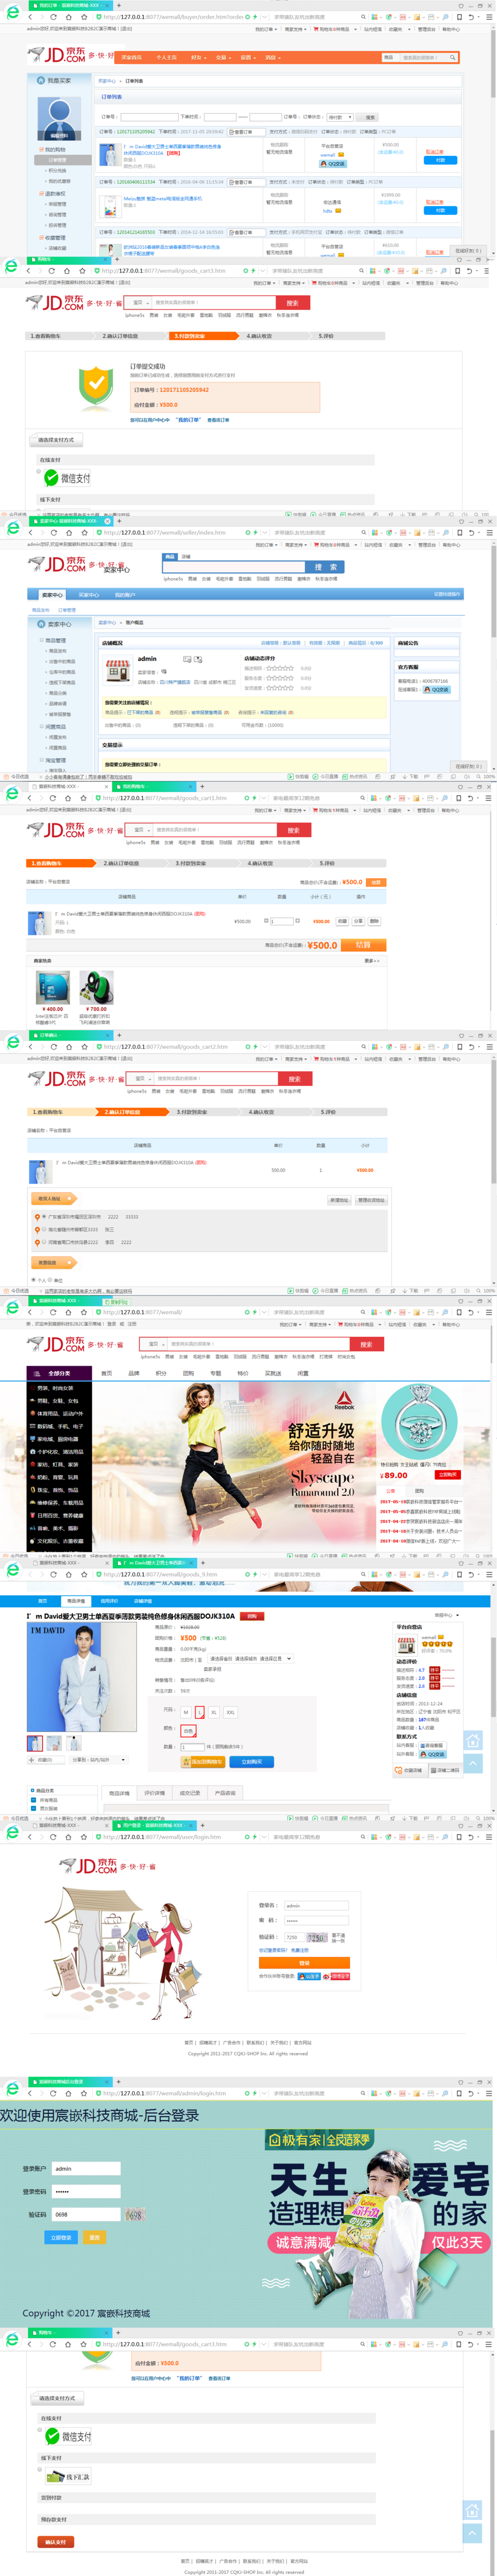Click the QQ交谈 icon on the product page

click(433, 1754)
